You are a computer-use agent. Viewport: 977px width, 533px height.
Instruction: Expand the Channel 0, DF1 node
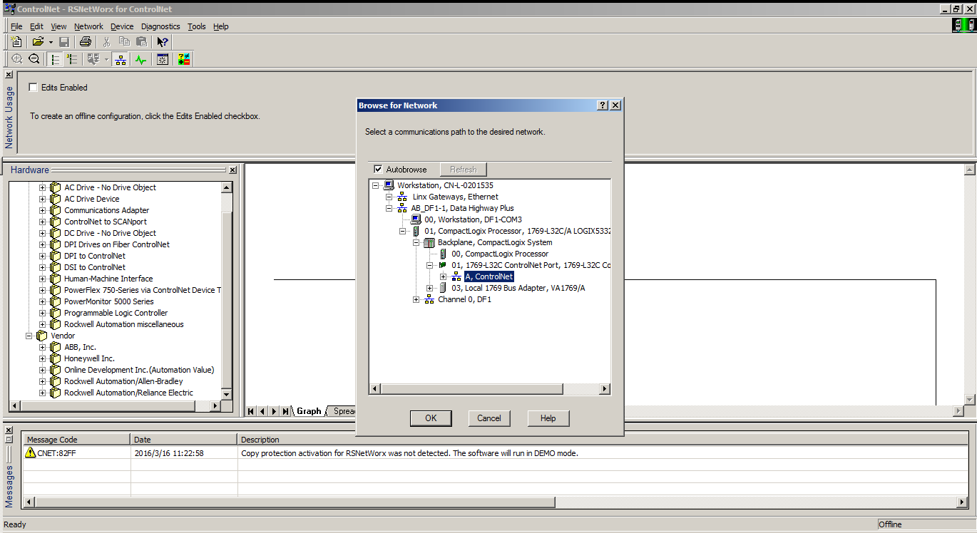(x=416, y=299)
